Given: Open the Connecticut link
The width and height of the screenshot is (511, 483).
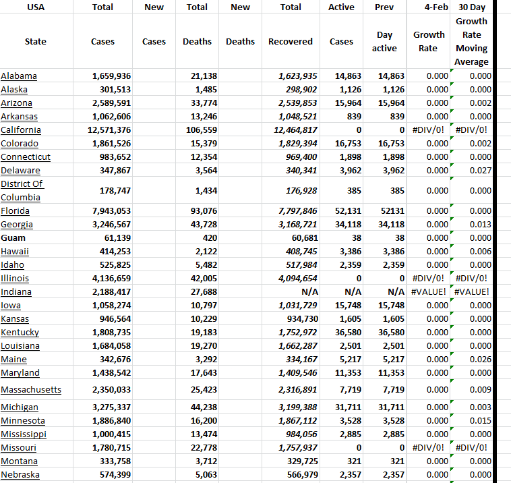Looking at the screenshot, I should [x=26, y=157].
